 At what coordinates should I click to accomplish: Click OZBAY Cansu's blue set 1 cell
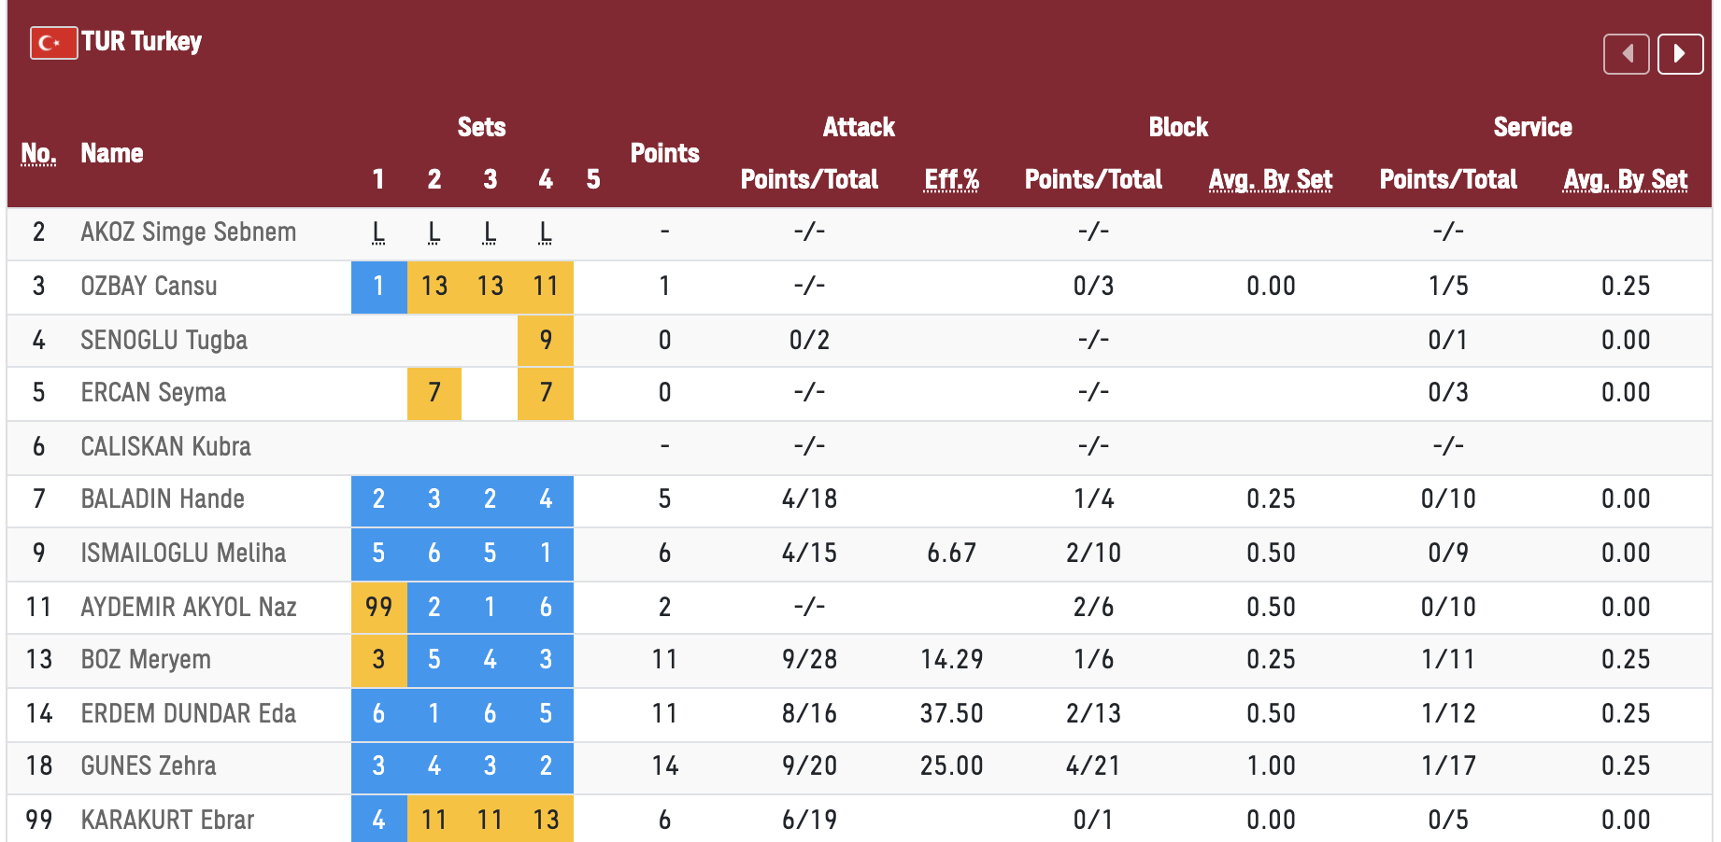(x=378, y=287)
